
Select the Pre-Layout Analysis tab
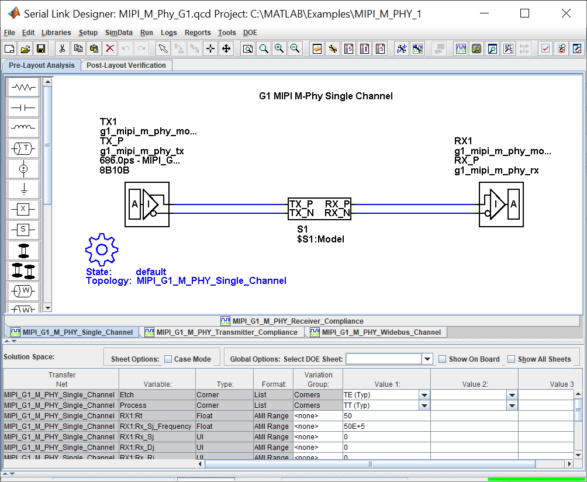(42, 65)
